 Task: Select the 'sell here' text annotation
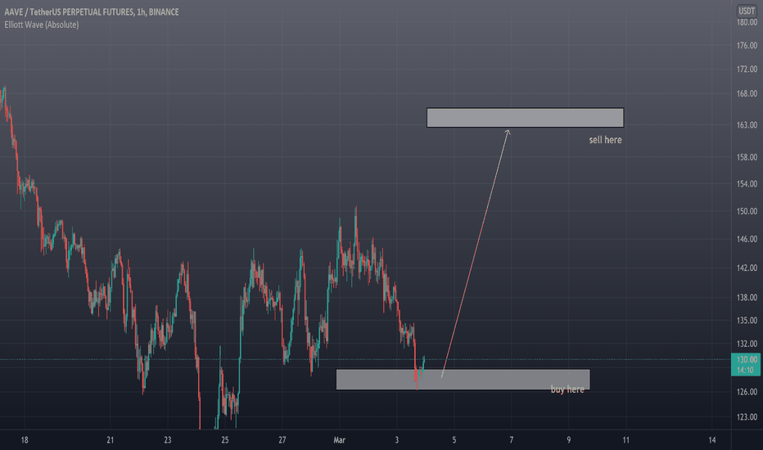[x=605, y=140]
